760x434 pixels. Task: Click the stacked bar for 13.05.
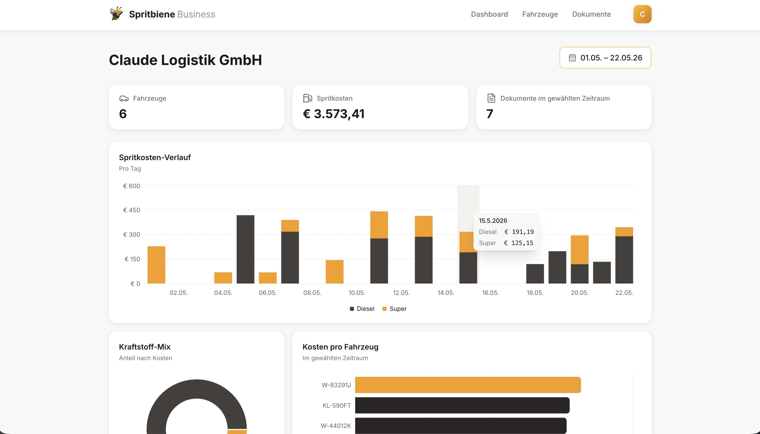click(x=424, y=249)
